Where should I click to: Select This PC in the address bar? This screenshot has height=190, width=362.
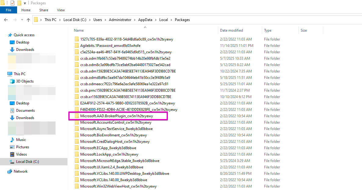pos(50,20)
